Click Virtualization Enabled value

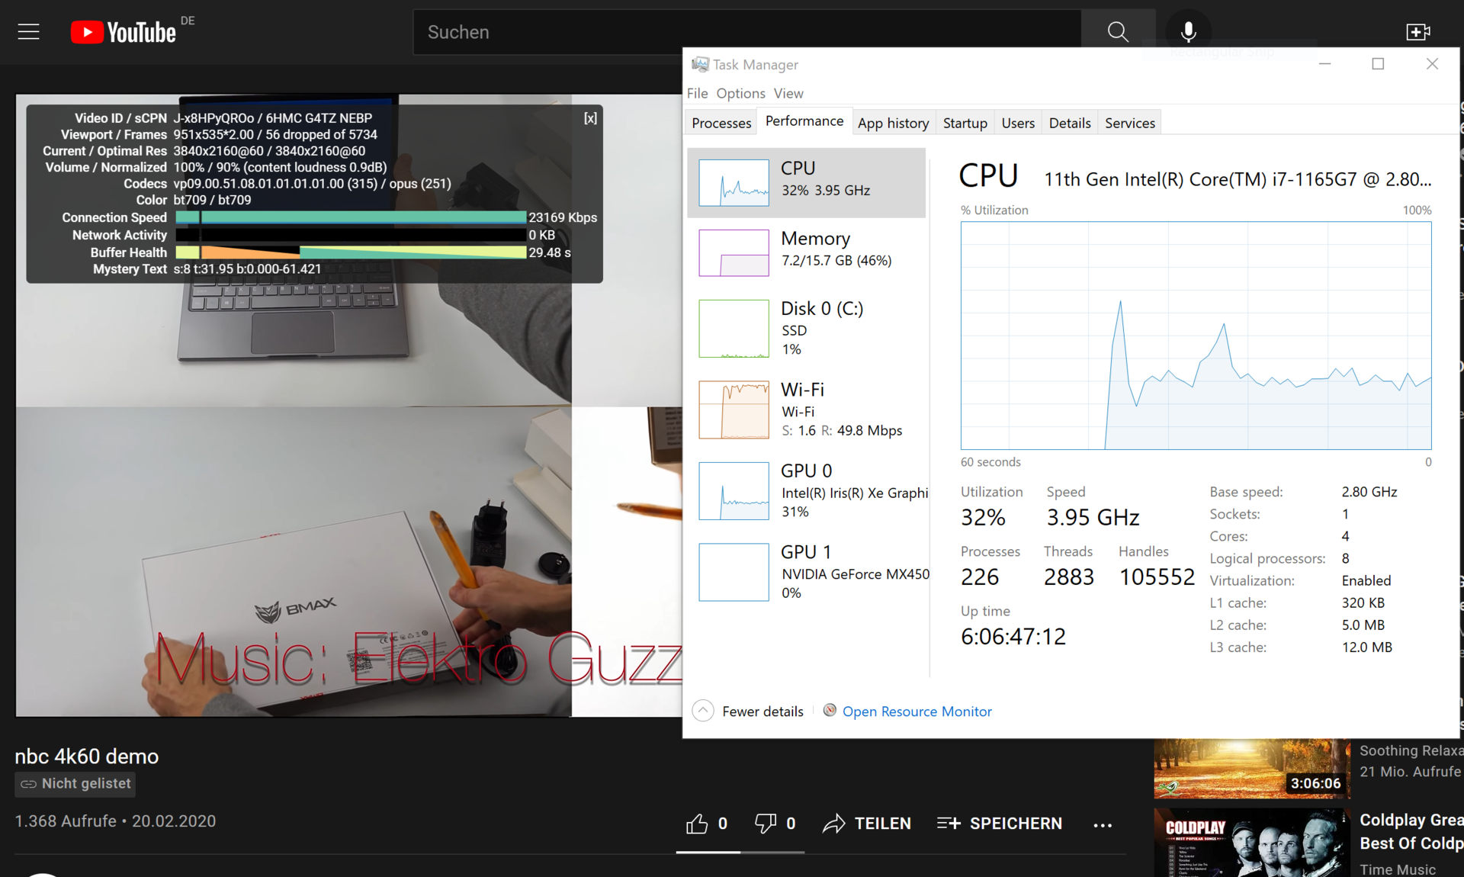click(1366, 580)
